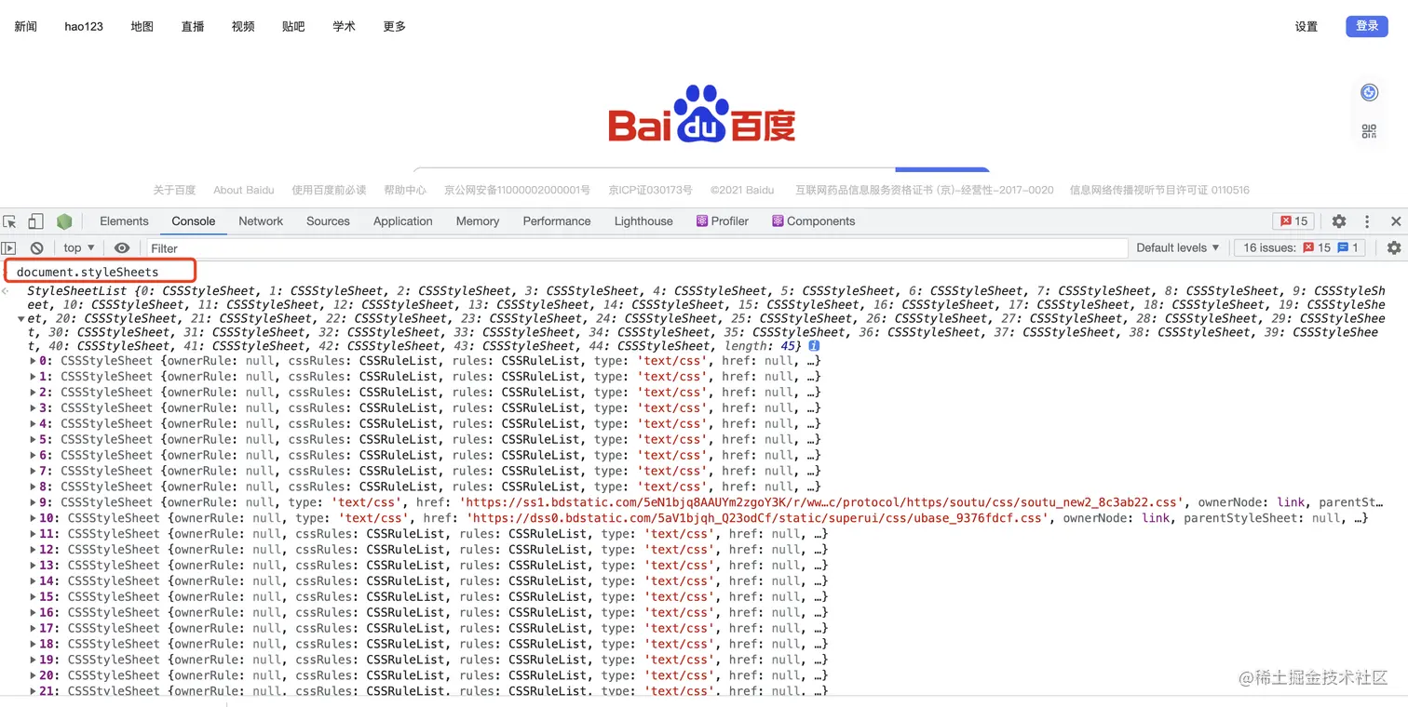
Task: Select the inspect element picker icon
Action: 10,221
